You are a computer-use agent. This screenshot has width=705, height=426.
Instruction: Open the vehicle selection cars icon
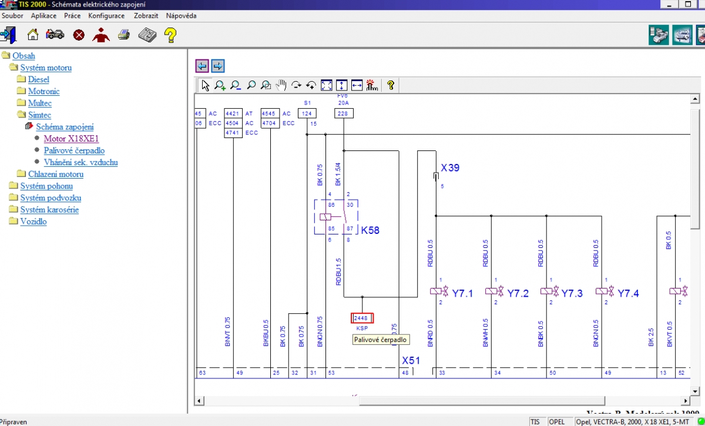[x=55, y=35]
